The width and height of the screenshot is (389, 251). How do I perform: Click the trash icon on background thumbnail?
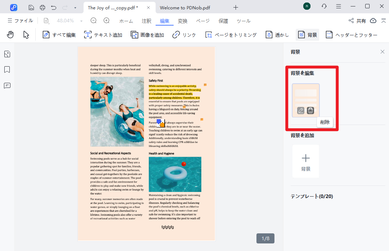click(x=310, y=111)
